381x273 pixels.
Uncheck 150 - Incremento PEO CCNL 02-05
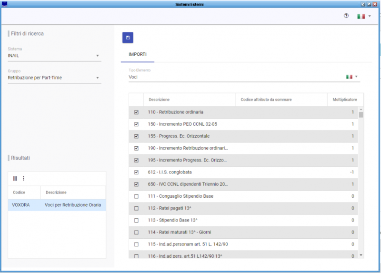coord(136,124)
